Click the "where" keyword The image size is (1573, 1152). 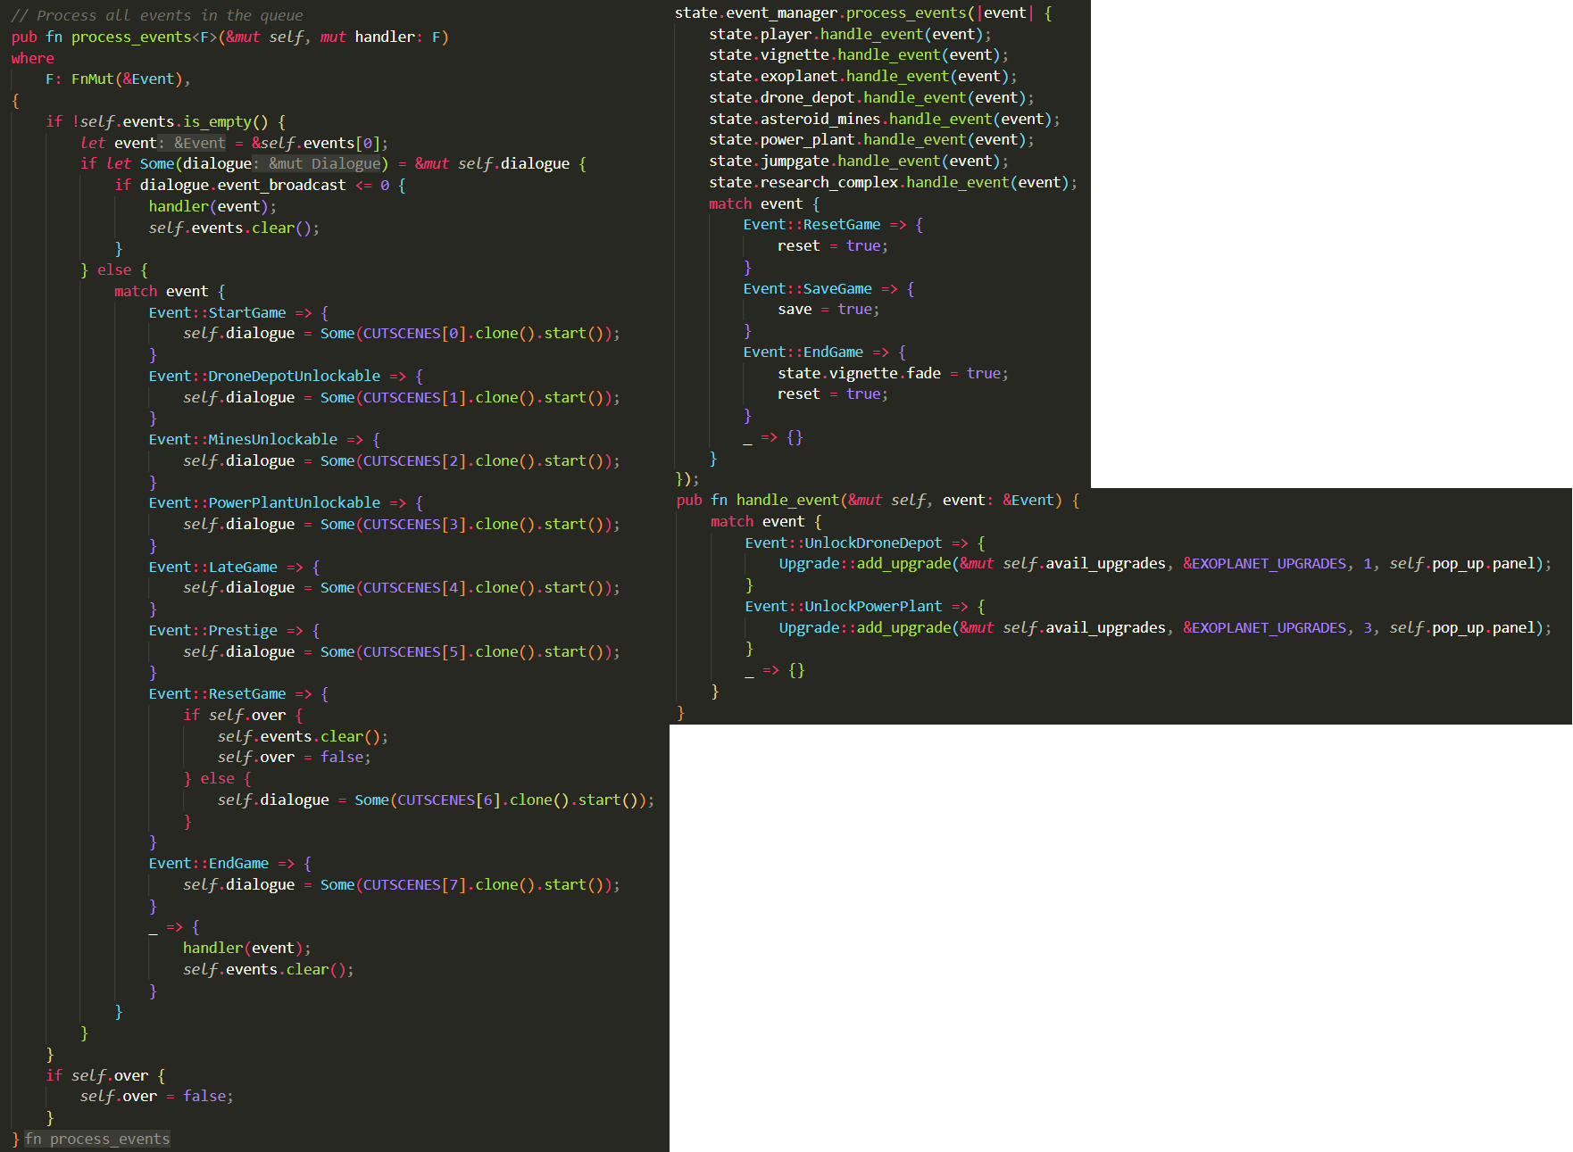pyautogui.click(x=33, y=58)
